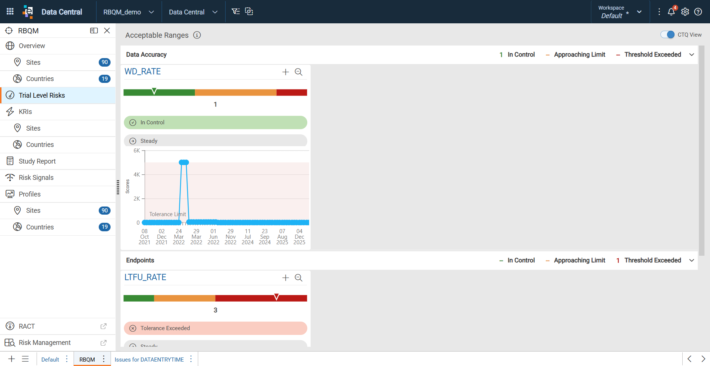710x366 pixels.
Task: Zoom out the WD_RATE chart
Action: pos(298,72)
